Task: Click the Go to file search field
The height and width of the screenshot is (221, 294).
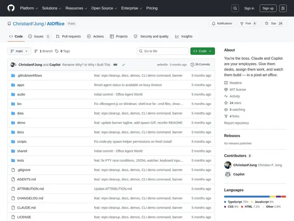Action: click(x=163, y=51)
